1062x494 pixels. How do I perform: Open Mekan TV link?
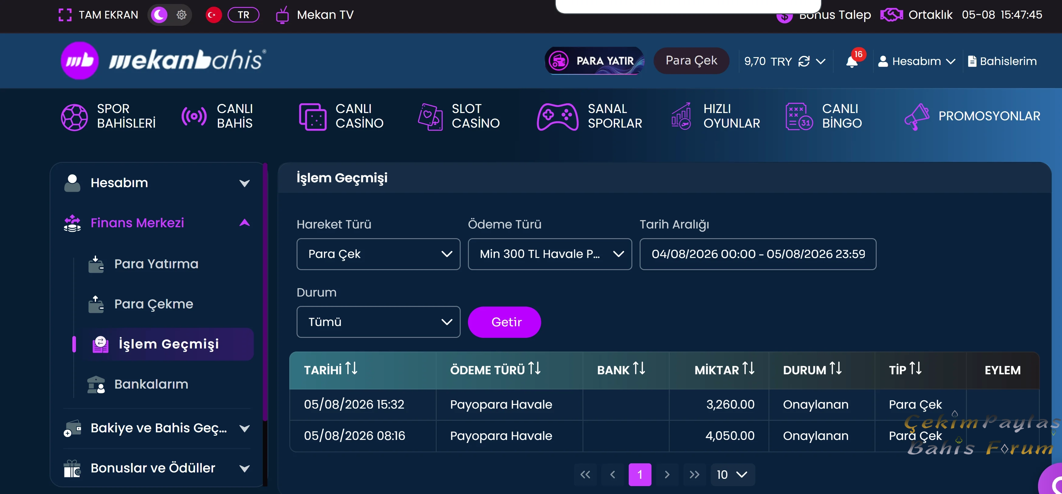coord(325,15)
